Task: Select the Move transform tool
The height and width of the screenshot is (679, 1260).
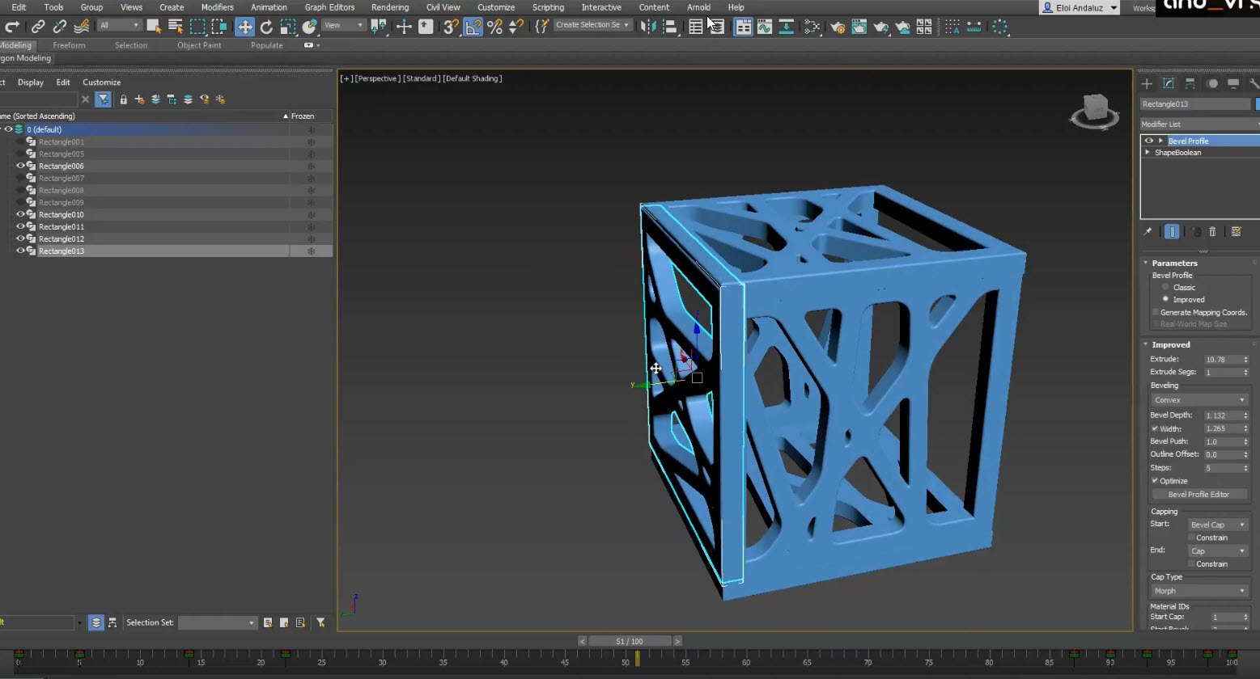Action: 244,27
